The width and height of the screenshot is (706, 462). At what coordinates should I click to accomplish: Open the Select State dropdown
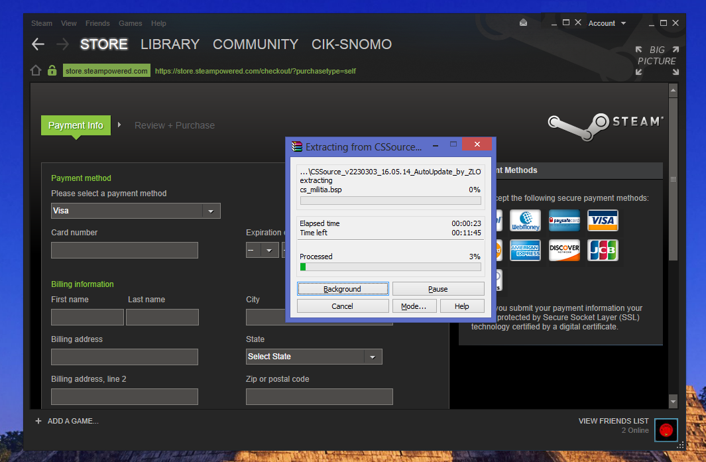point(314,357)
